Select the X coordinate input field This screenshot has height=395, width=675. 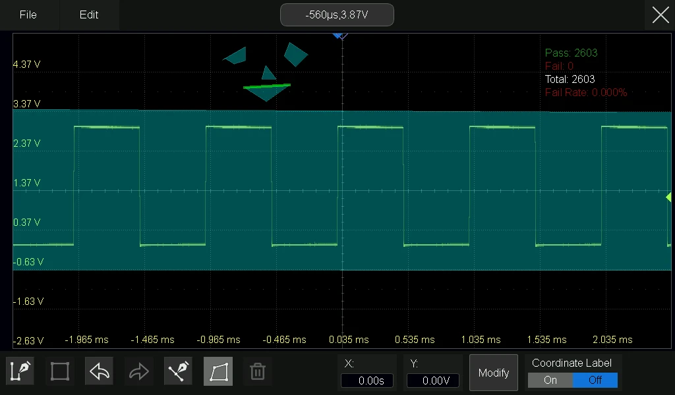pyautogui.click(x=367, y=381)
